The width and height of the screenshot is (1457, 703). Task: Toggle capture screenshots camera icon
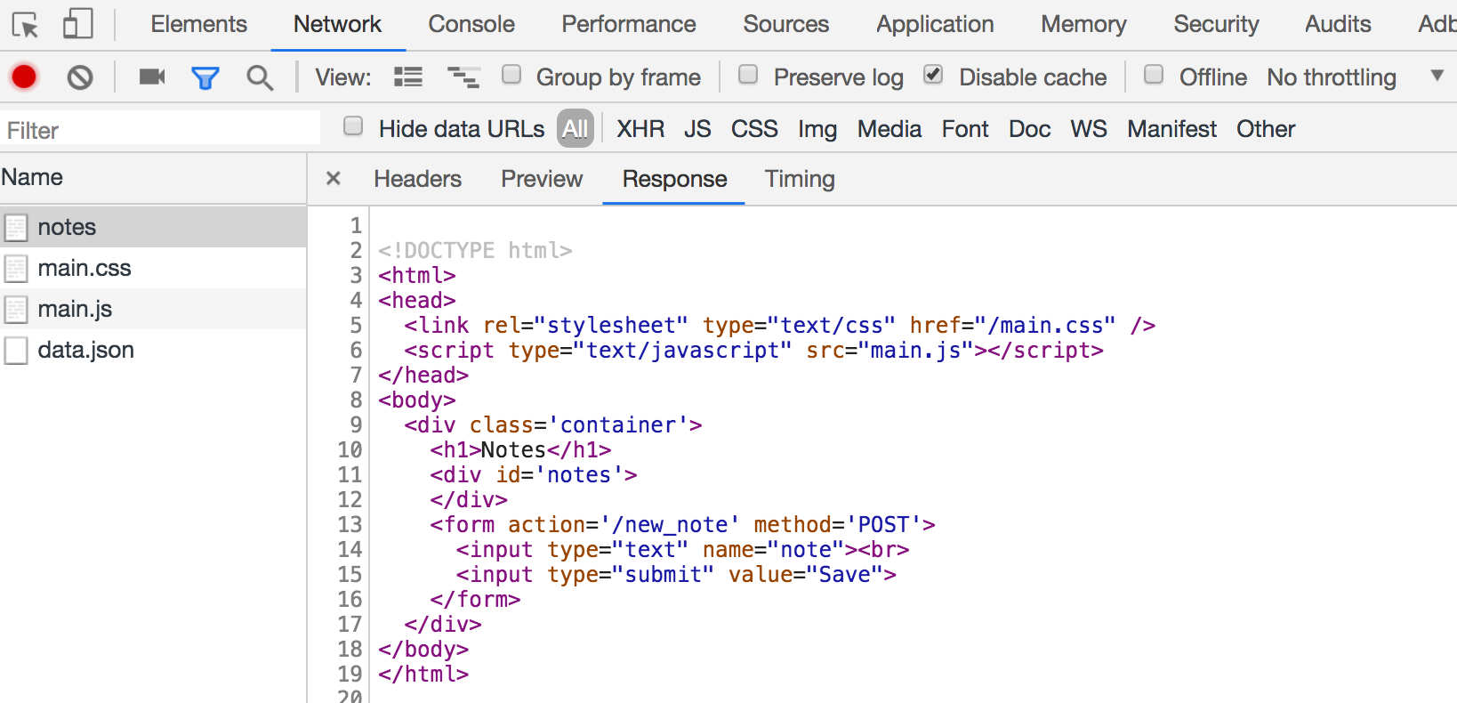pos(152,77)
